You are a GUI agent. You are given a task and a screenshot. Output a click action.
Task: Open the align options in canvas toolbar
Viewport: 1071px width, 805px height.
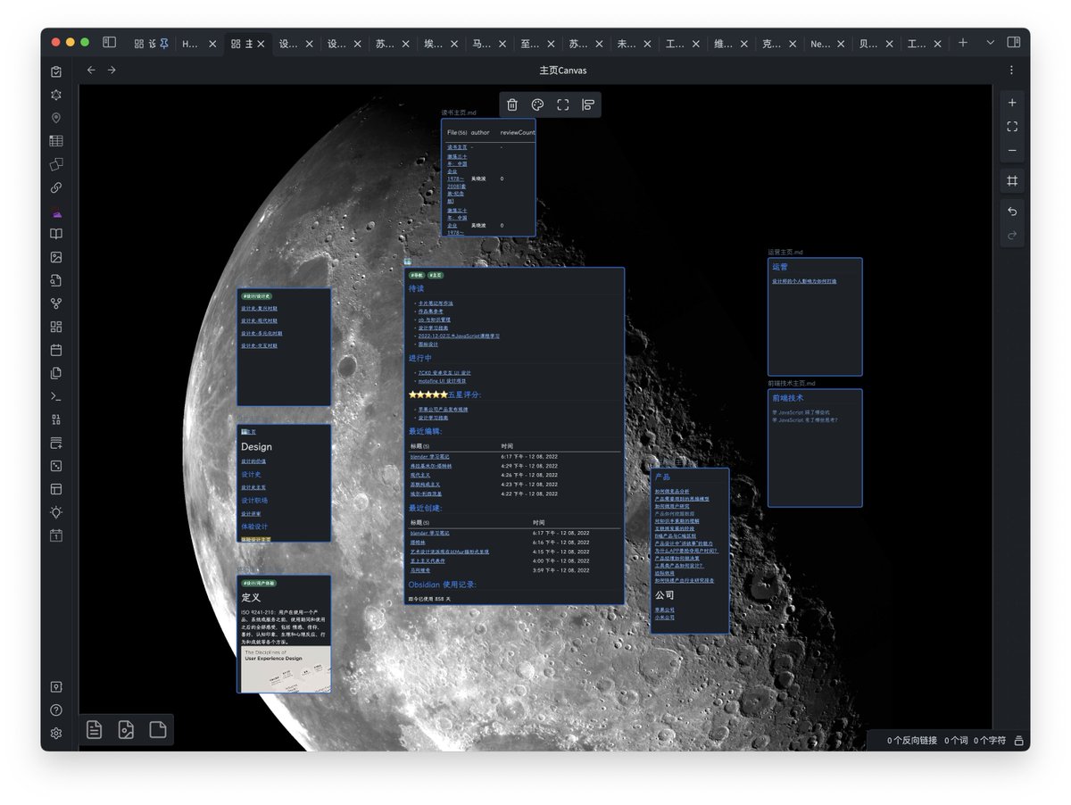[x=588, y=105]
